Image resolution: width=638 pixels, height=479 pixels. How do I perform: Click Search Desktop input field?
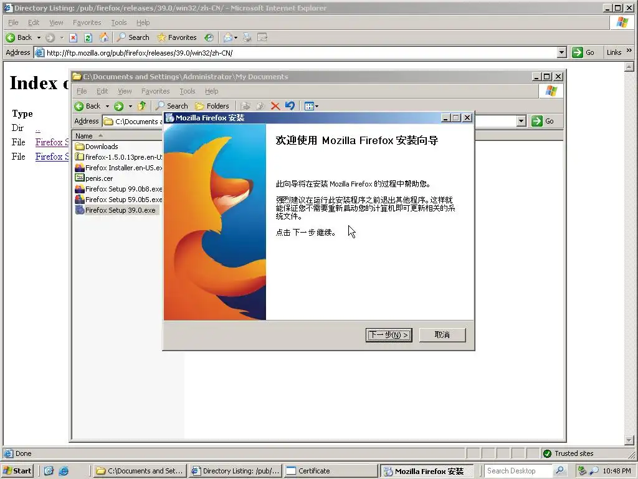coord(518,471)
